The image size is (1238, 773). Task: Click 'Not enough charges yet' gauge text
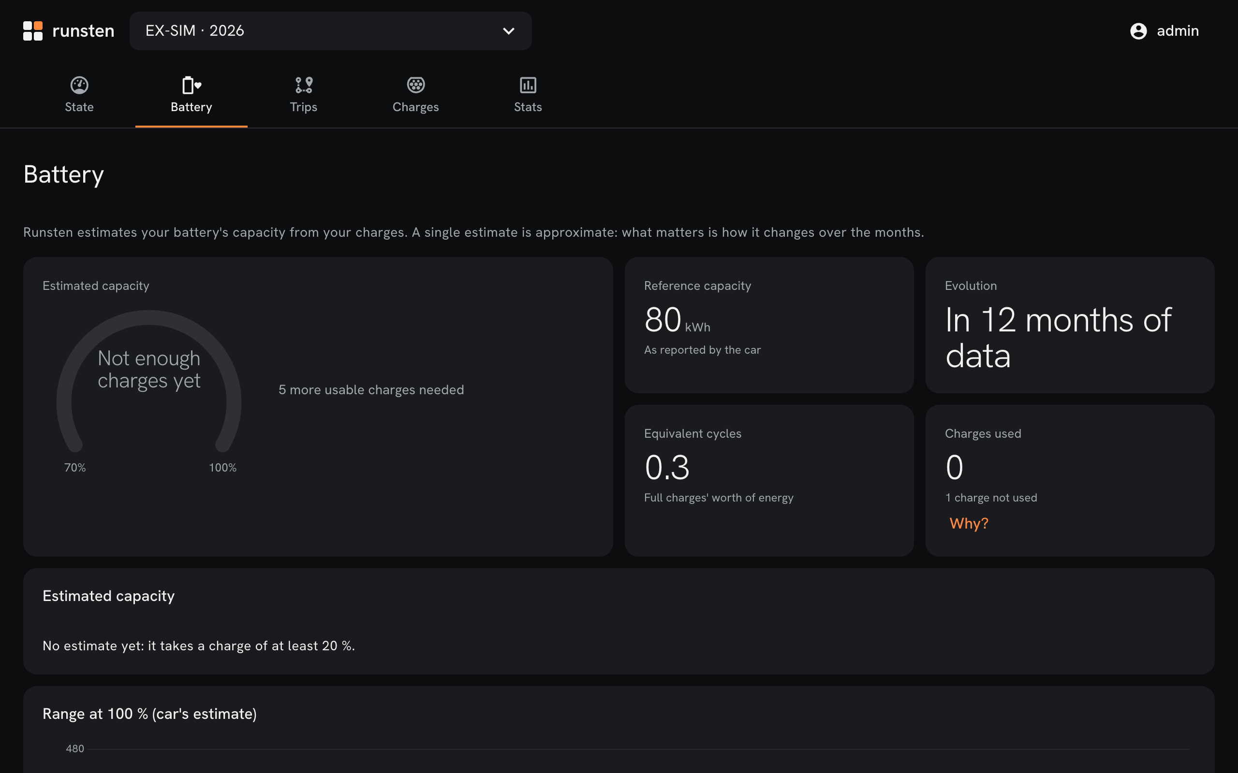[149, 370]
